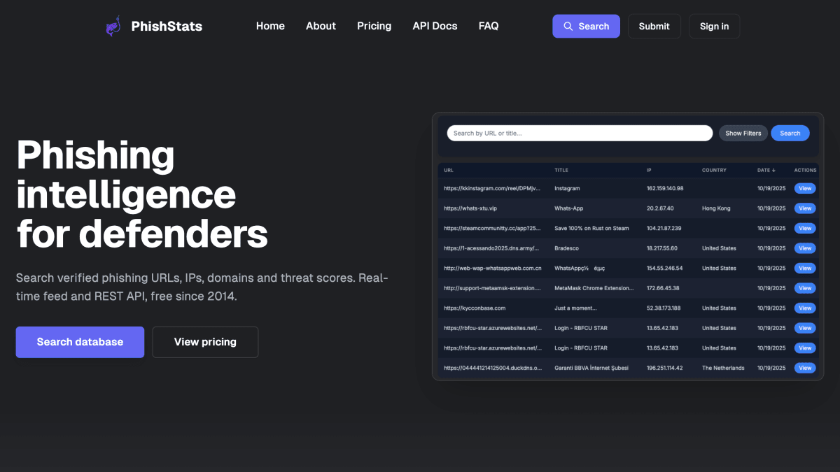Click the Sign in button
The height and width of the screenshot is (472, 840).
tap(714, 26)
